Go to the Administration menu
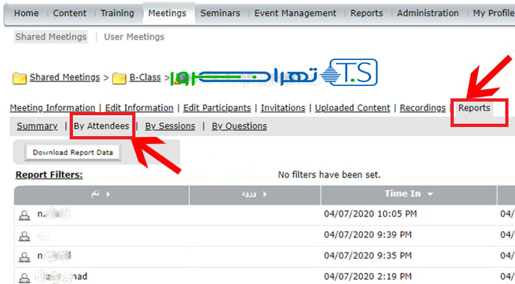This screenshot has height=284, width=515. (427, 13)
